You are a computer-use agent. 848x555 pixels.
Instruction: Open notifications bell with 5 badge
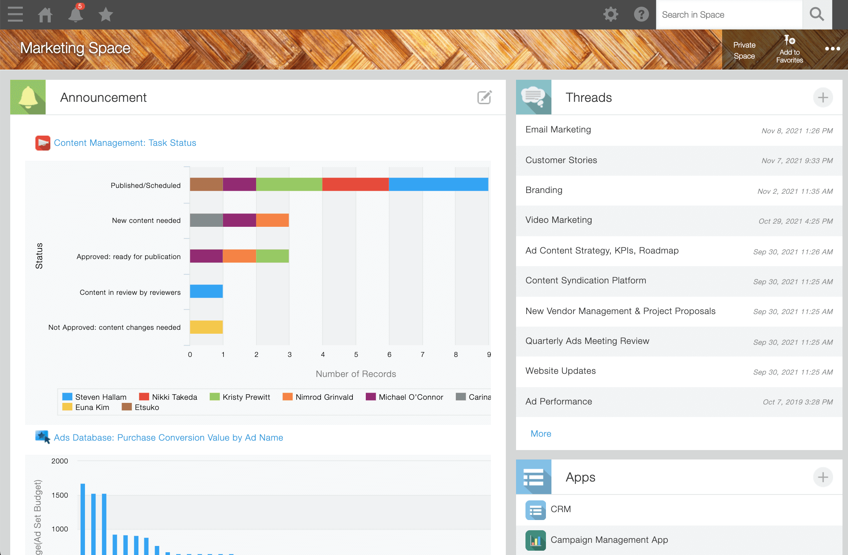[x=76, y=14]
